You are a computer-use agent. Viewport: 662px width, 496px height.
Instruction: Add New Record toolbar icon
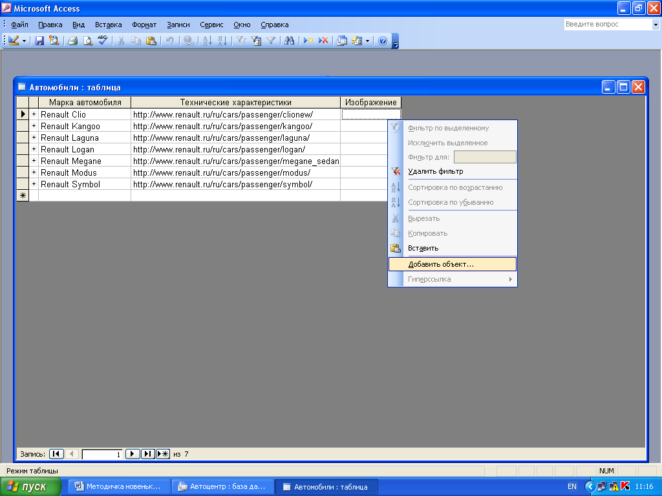[308, 41]
